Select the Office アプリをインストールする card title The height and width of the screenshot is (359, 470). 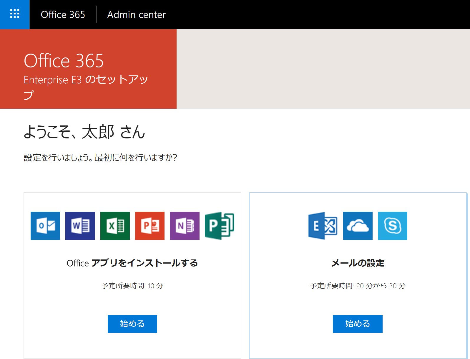[x=132, y=263]
